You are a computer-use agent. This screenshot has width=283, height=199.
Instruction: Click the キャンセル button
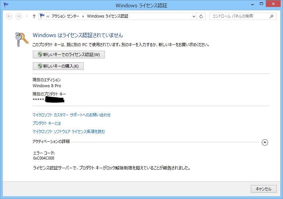[x=263, y=189]
